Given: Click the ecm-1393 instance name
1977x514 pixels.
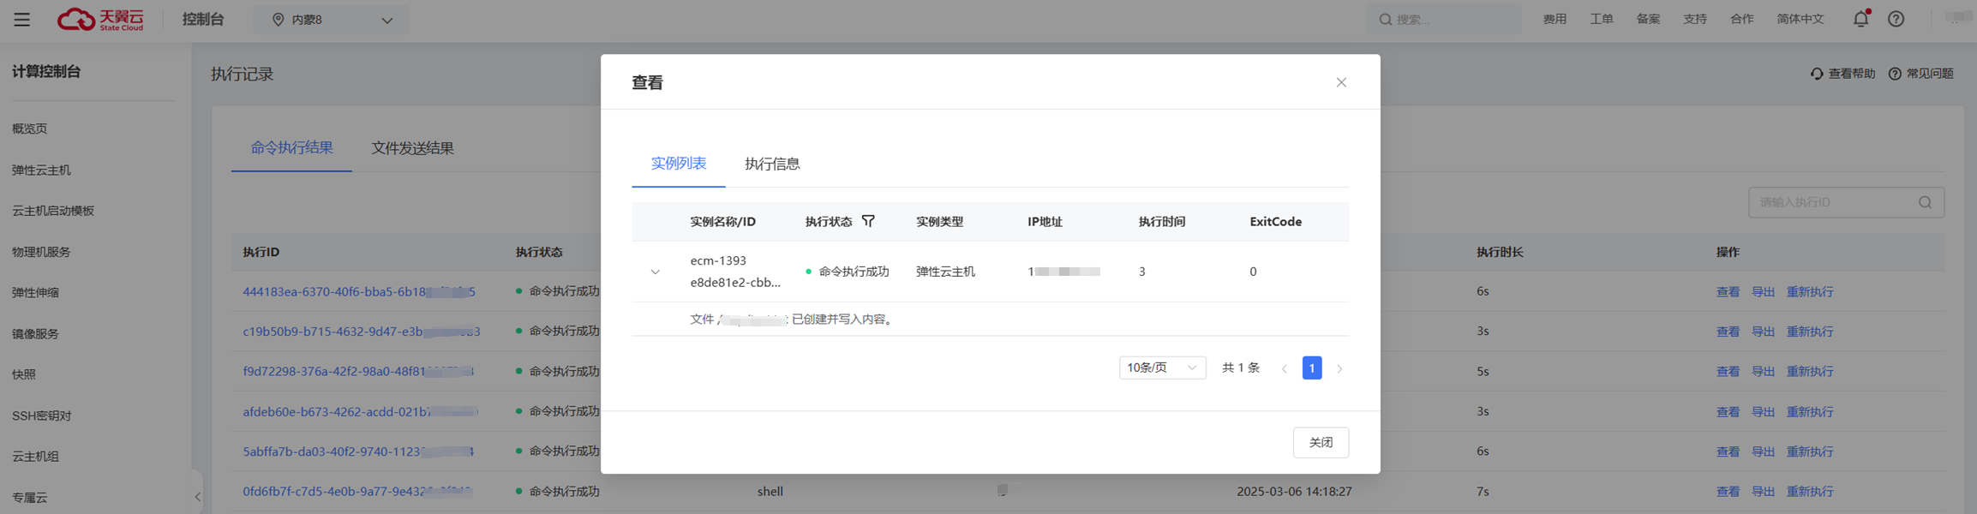Looking at the screenshot, I should coord(718,260).
